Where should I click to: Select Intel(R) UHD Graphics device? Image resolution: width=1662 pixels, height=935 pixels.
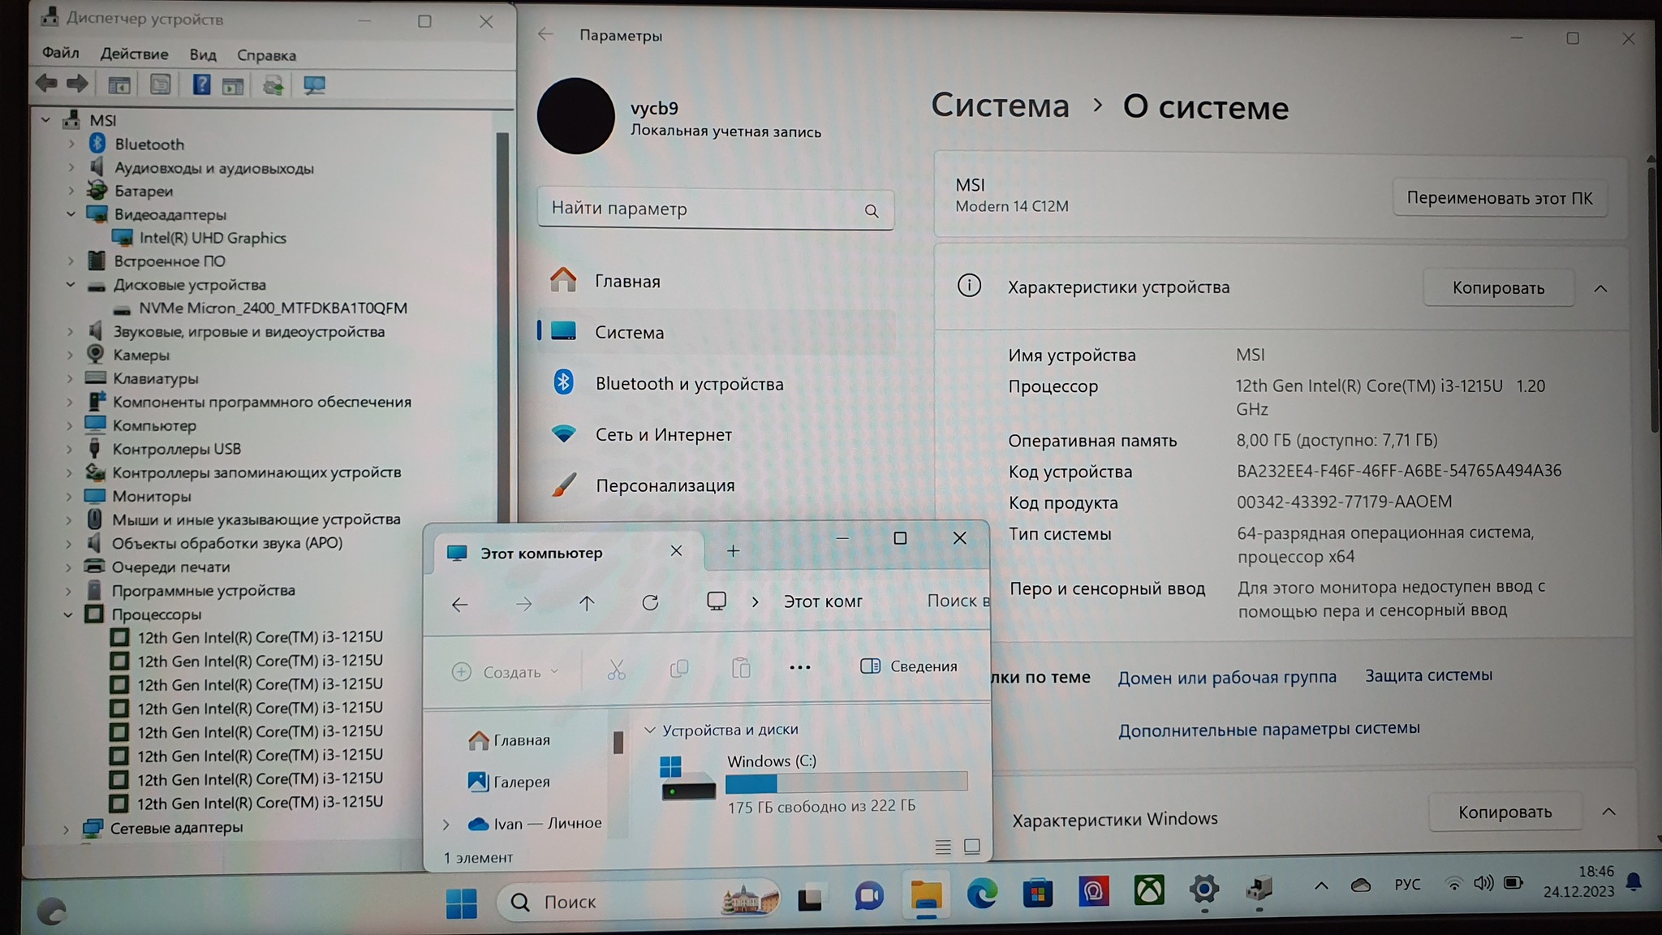213,238
